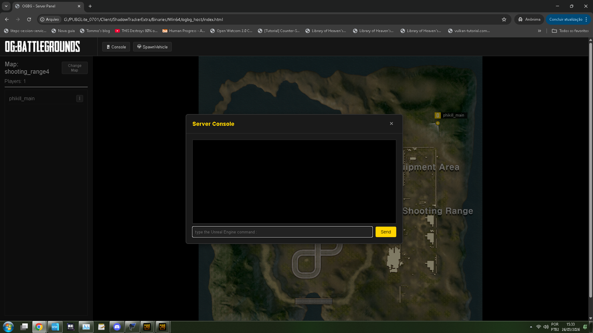Viewport: 593px width, 333px height.
Task: Open the Wi-Fi network tray icon
Action: tap(538, 327)
